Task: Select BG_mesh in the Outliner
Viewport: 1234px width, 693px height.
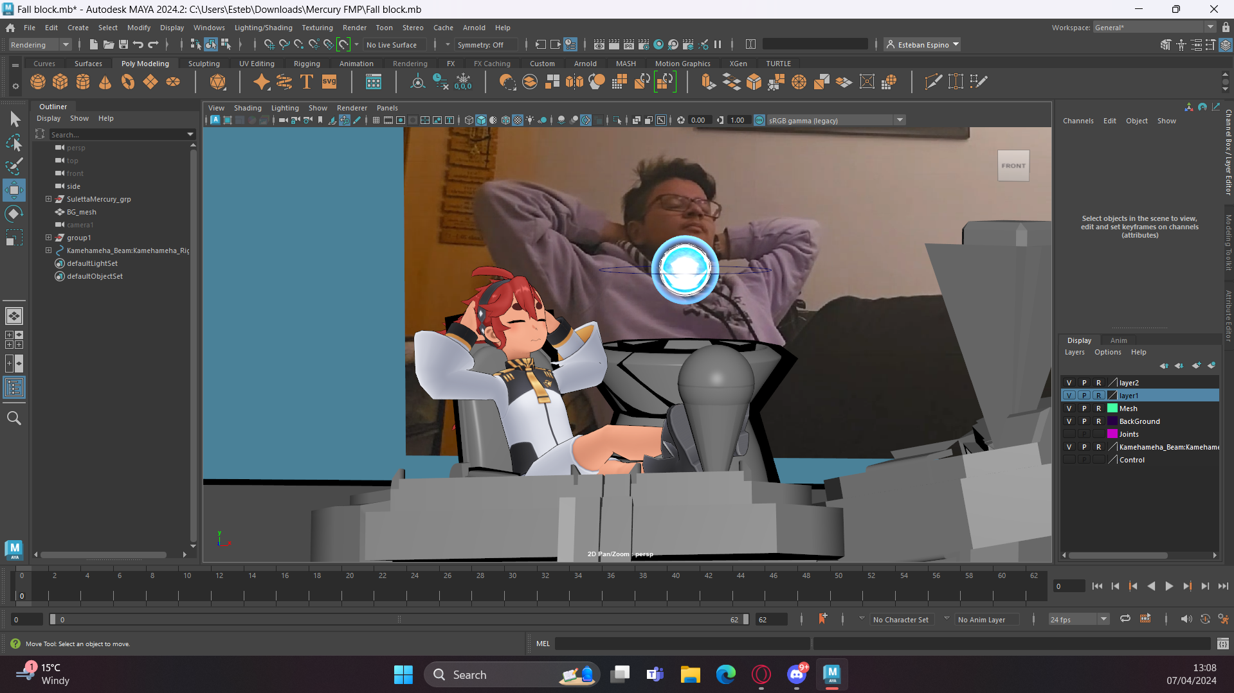Action: coord(81,212)
